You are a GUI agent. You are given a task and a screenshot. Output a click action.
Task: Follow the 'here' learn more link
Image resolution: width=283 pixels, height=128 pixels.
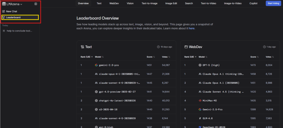pyautogui.click(x=192, y=28)
